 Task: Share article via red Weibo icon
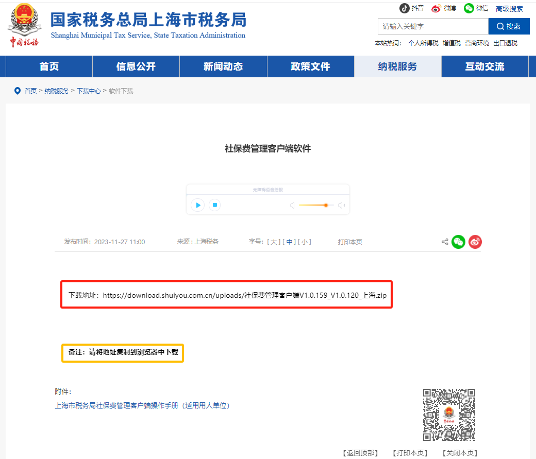(475, 242)
